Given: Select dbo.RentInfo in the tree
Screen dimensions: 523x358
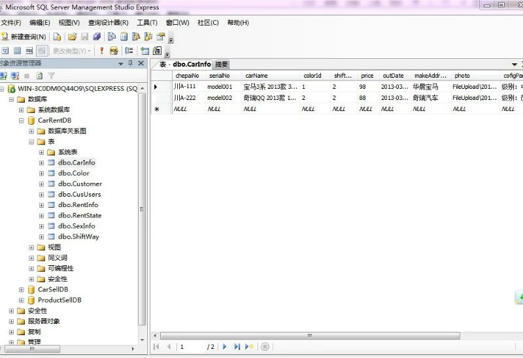Looking at the screenshot, I should click(78, 205).
